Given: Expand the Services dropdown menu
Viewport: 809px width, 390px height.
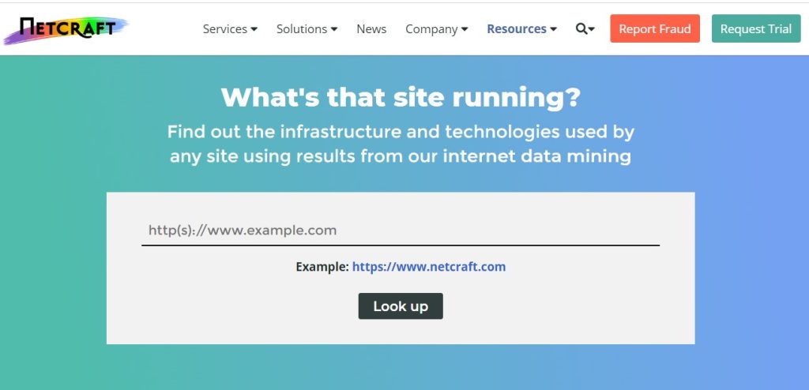Looking at the screenshot, I should [x=230, y=29].
